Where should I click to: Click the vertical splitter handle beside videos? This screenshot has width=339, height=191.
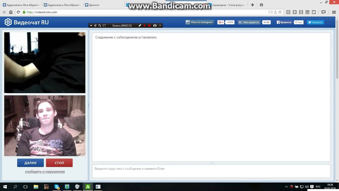88,105
